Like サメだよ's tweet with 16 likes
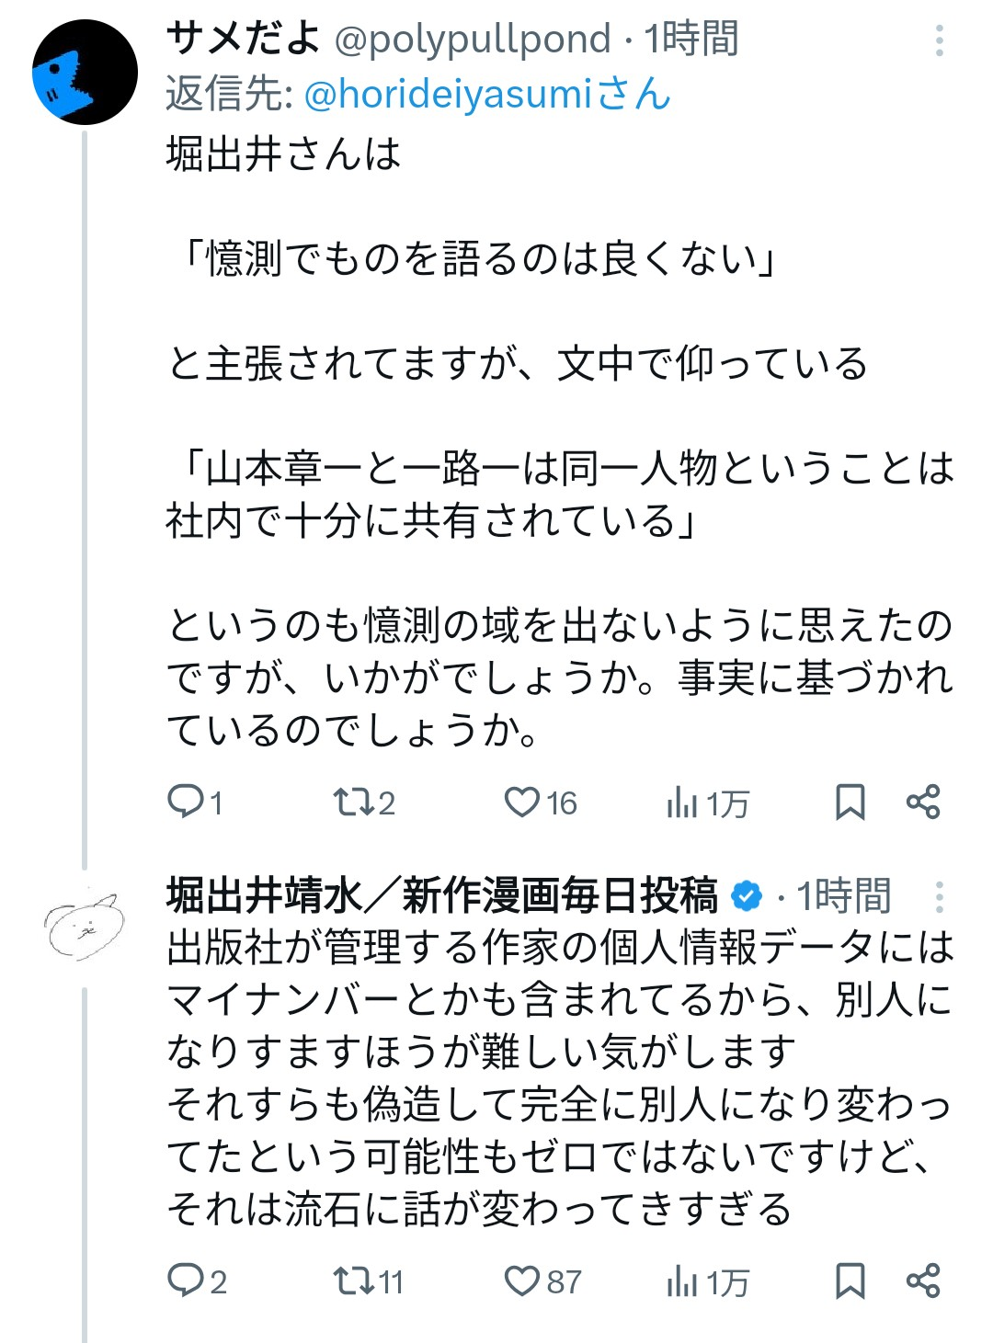Viewport: 993px width, 1343px height. [x=521, y=802]
